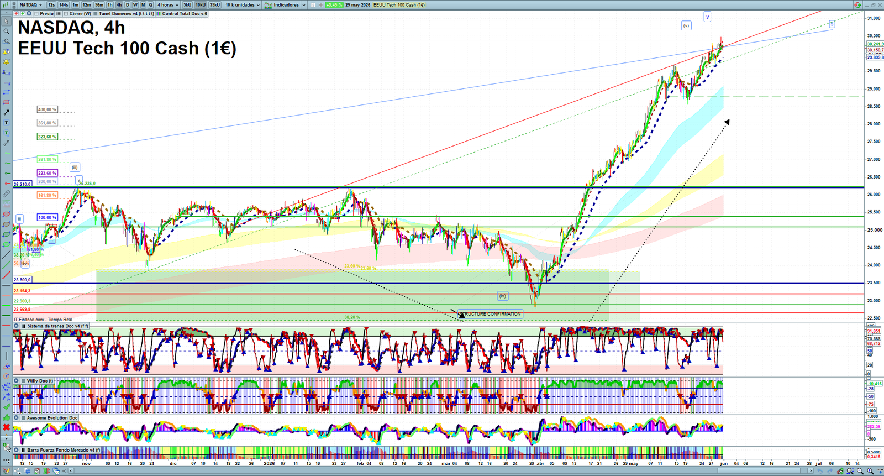
Task: Click the 323,60 % Fibonacci label
Action: (47, 137)
